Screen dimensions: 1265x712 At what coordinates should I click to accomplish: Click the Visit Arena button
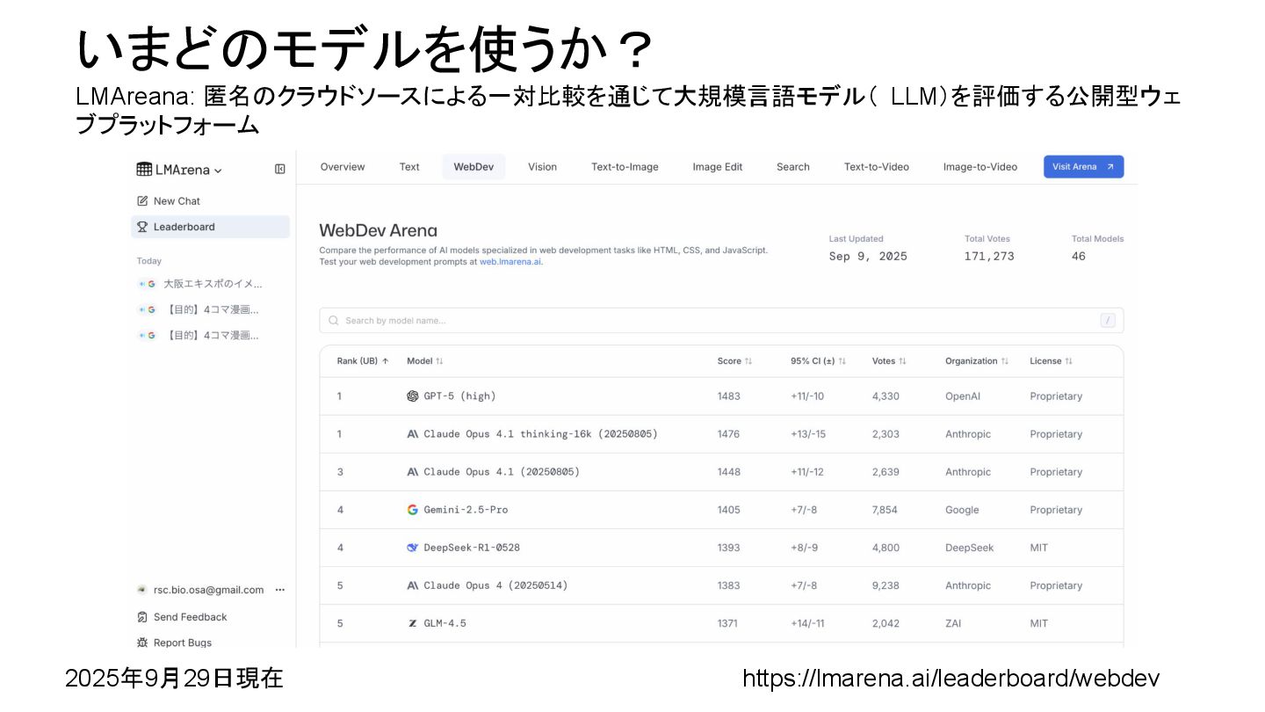pyautogui.click(x=1083, y=167)
